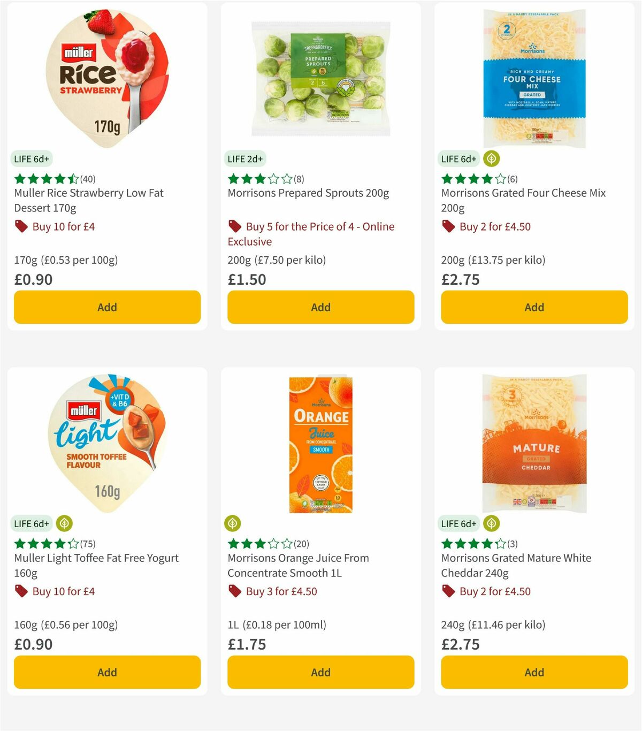Click the red price tag icon beside Buy 3 for £4.50

pos(234,591)
